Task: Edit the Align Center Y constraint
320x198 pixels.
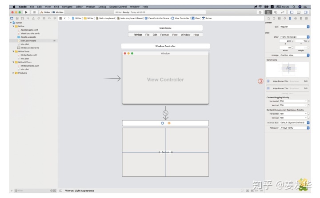Action: point(305,88)
